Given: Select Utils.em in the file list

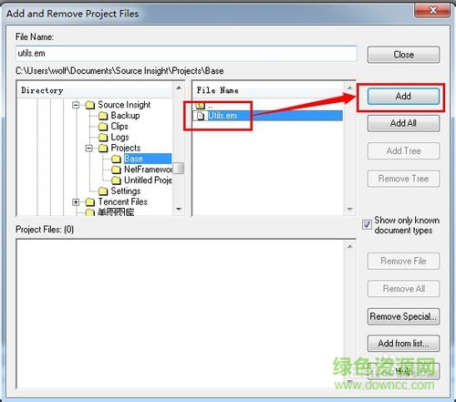Looking at the screenshot, I should 268,116.
